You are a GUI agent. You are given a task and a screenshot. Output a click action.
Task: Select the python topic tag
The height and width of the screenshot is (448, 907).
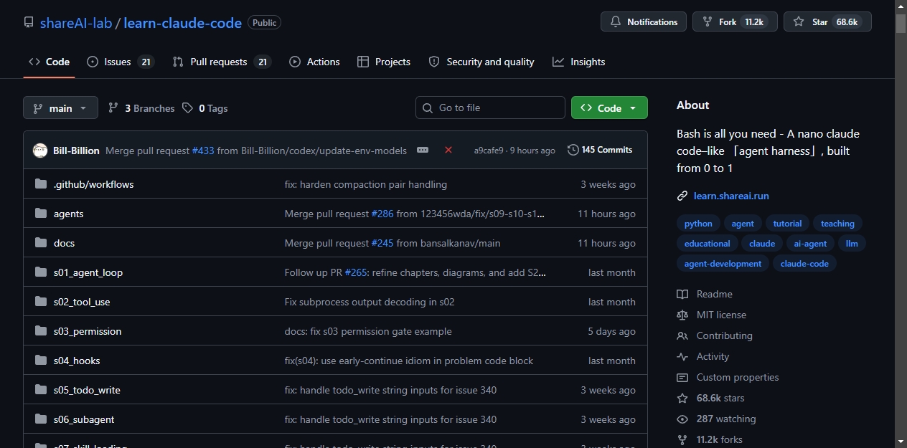pos(698,224)
